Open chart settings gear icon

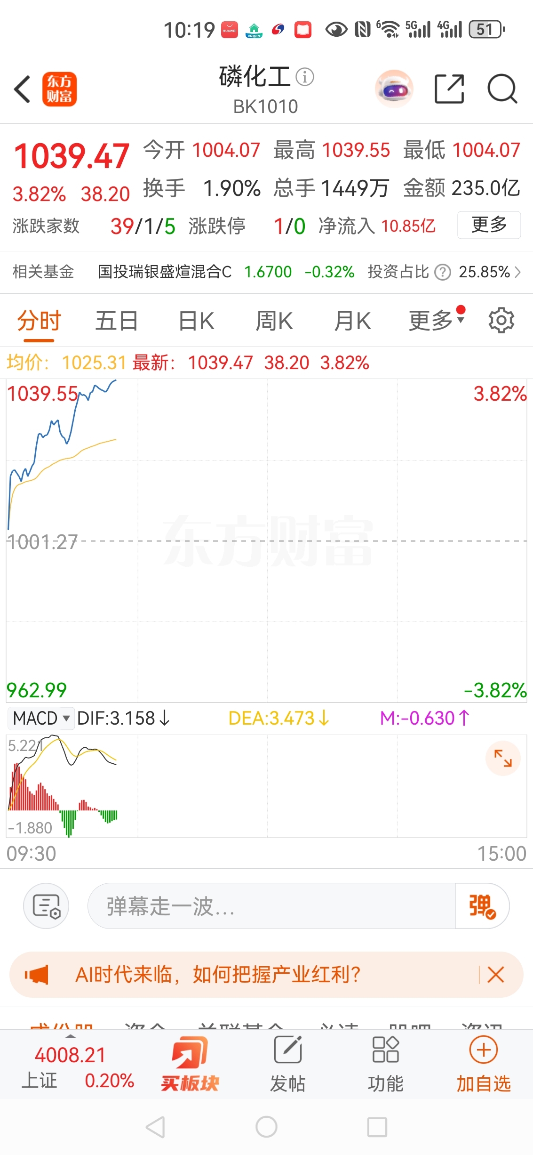(501, 321)
